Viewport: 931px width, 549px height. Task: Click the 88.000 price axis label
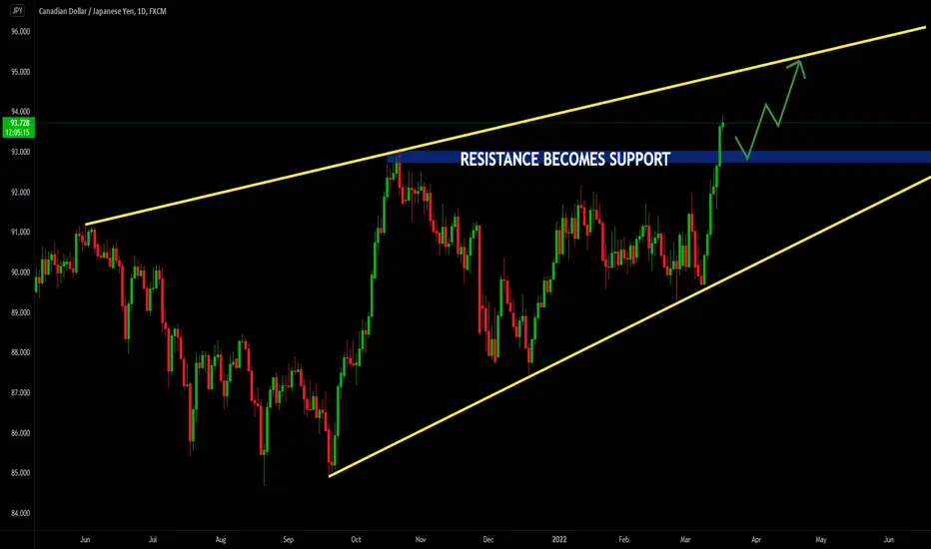tap(20, 352)
